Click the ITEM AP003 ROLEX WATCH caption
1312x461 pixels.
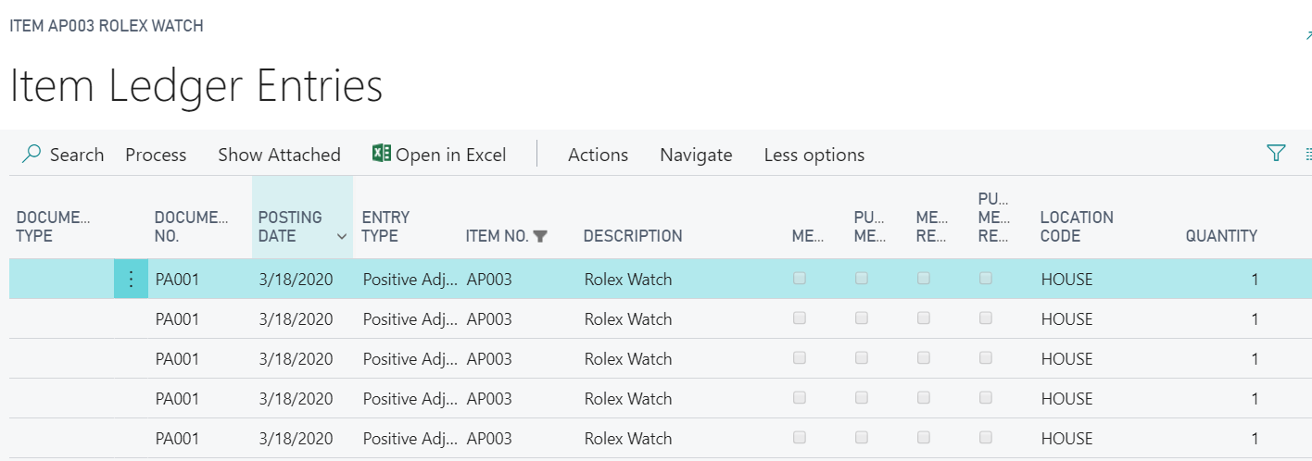point(107,26)
